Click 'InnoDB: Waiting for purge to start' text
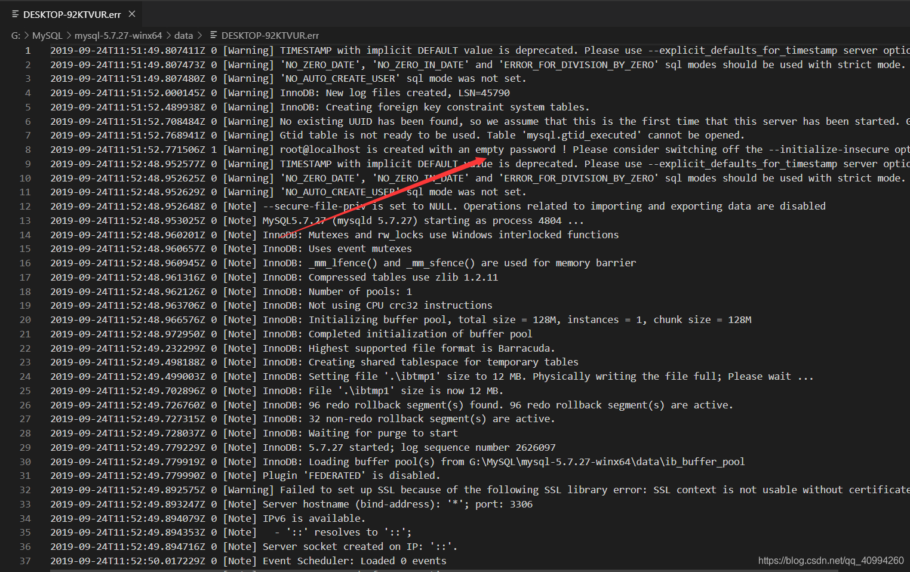910x572 pixels. 360,433
